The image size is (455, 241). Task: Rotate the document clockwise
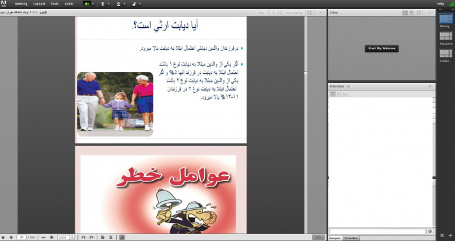[x=92, y=238]
